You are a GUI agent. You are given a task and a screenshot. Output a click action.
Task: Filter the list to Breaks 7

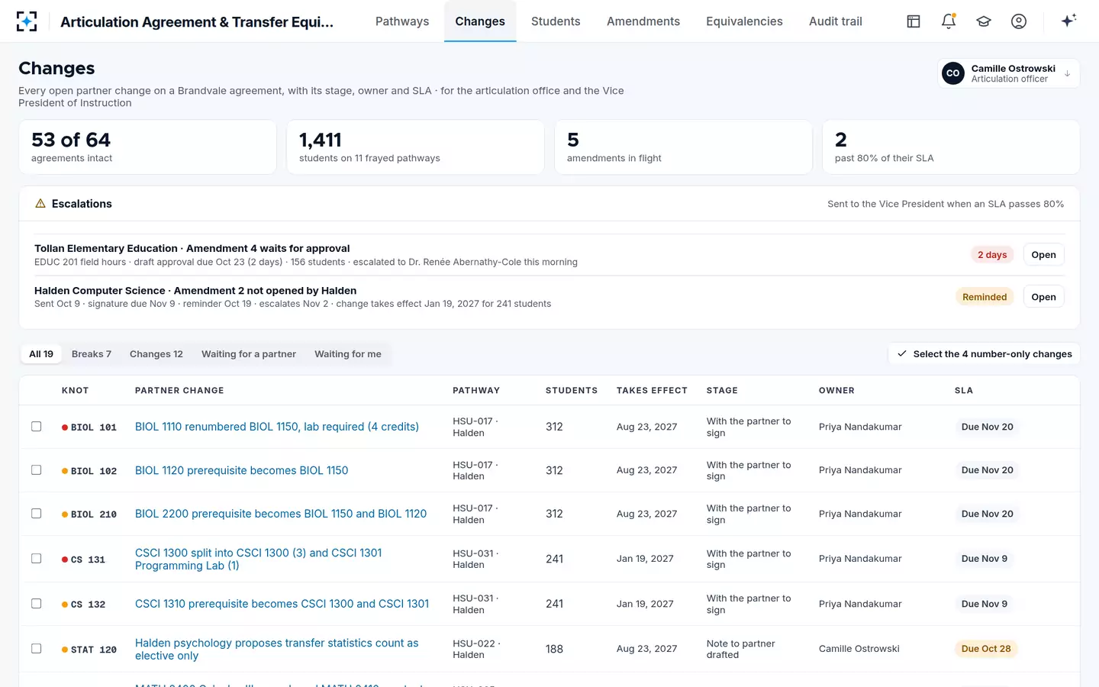click(x=92, y=354)
